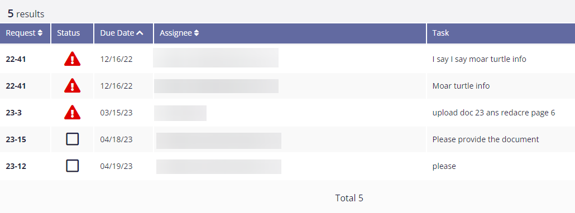575x213 pixels.
Task: Click the assignee field for request 23-3
Action: pos(180,113)
